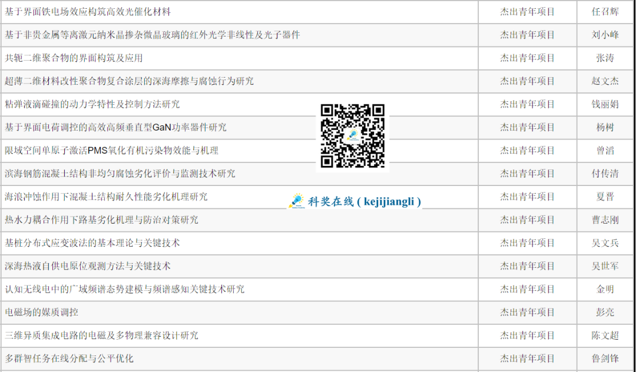Click the name 刘小峰
636x372 pixels.
click(605, 35)
